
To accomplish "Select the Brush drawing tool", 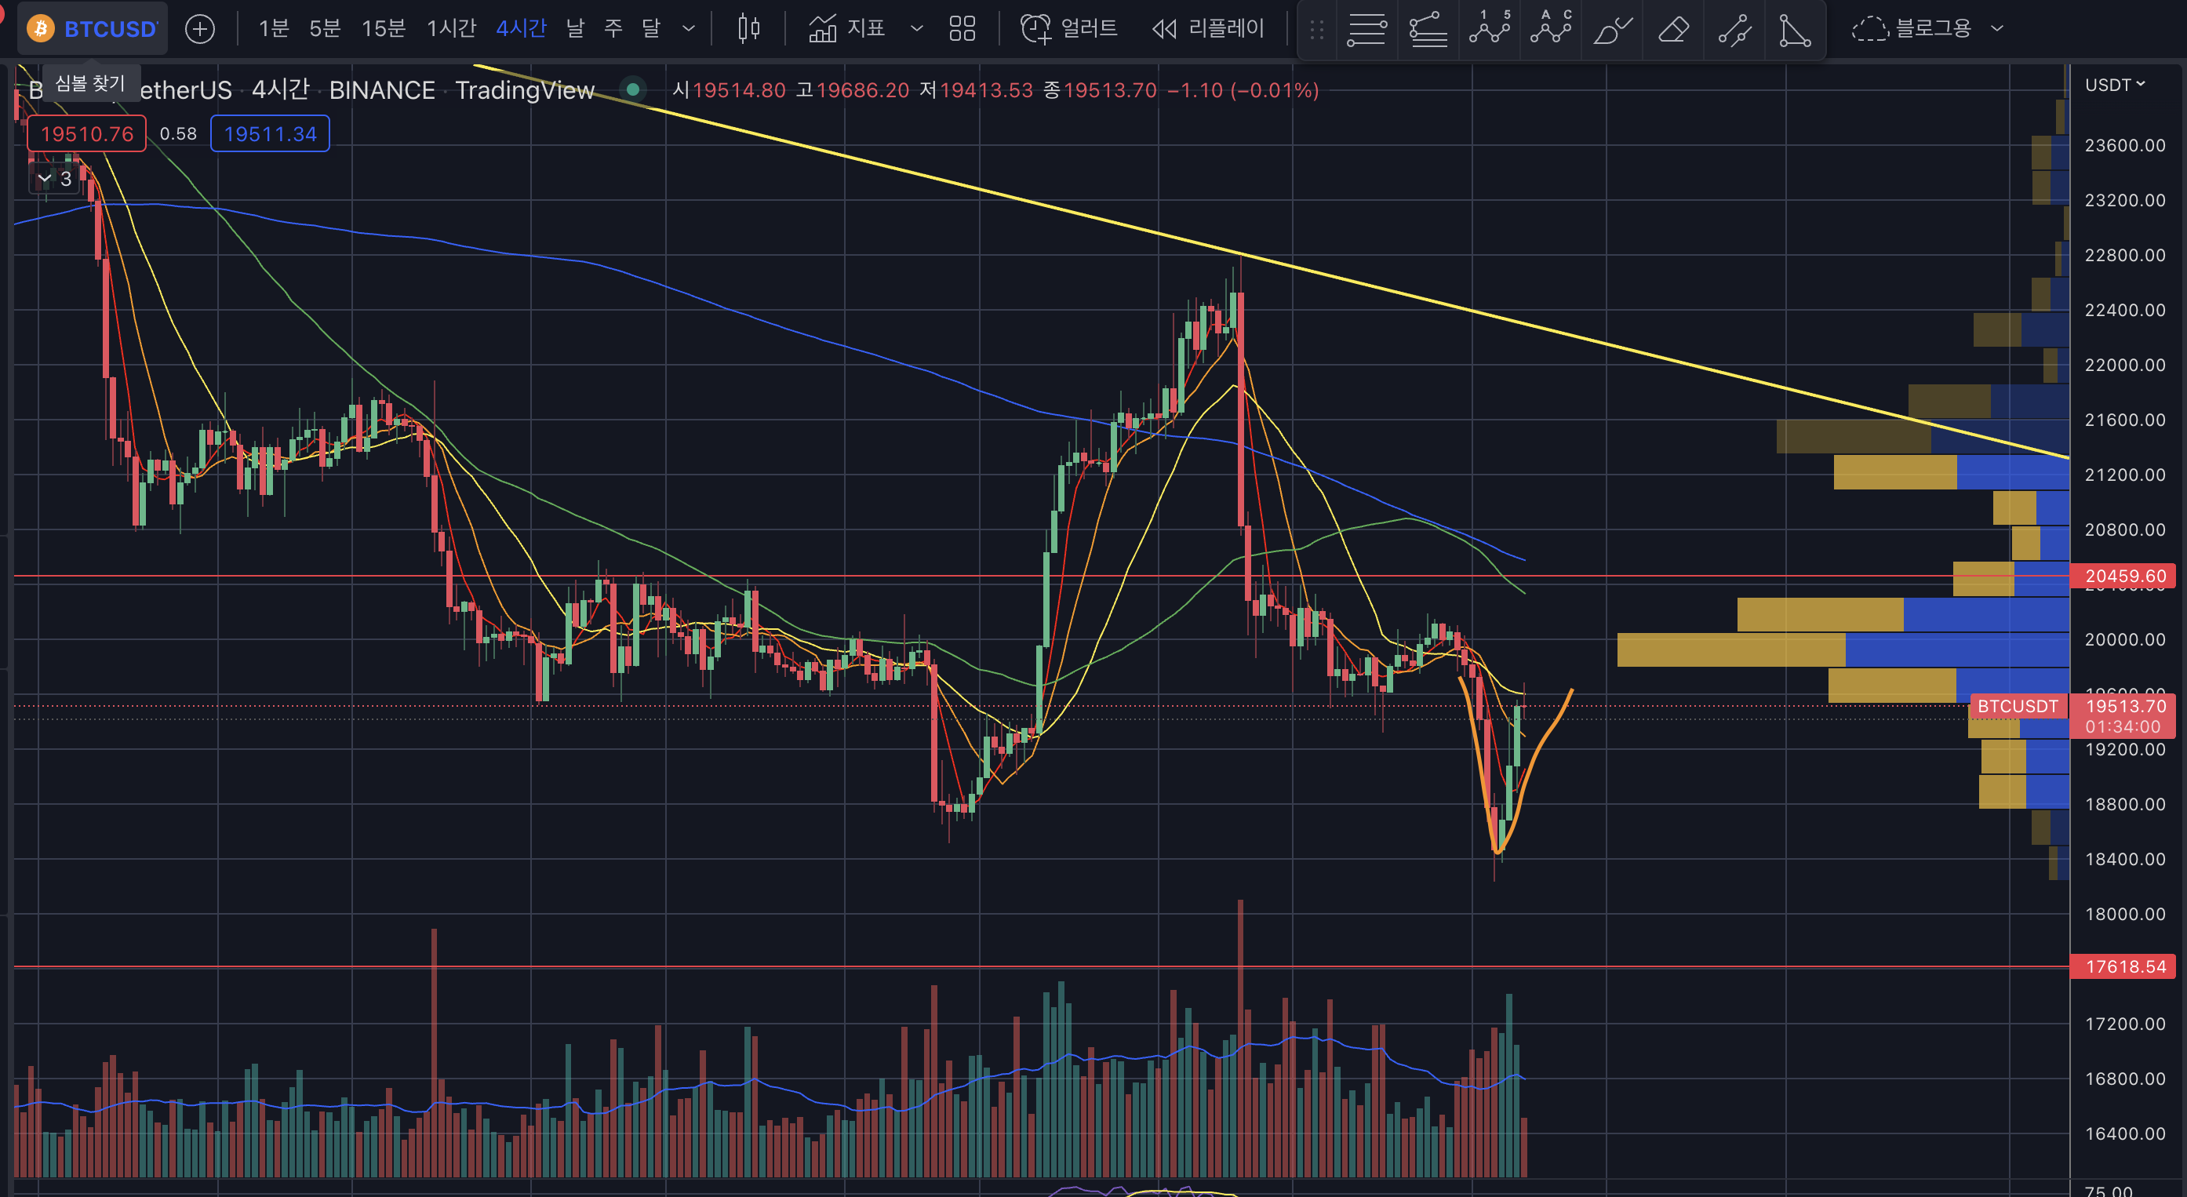I will (1611, 30).
